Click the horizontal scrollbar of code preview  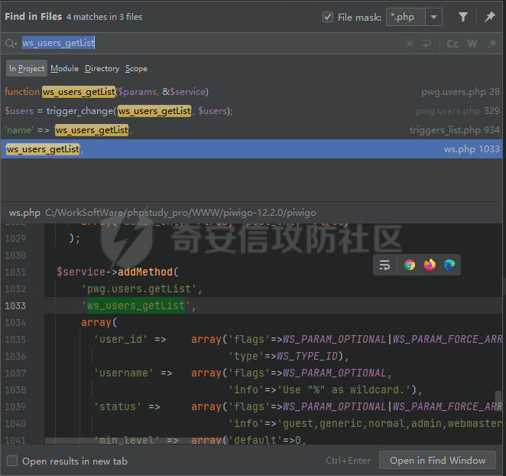coord(135,441)
